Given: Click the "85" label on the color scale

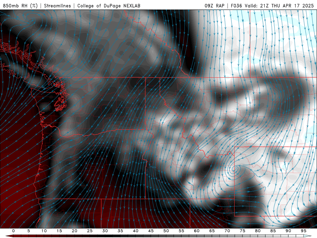Looking at the screenshot, I should [x=273, y=231].
